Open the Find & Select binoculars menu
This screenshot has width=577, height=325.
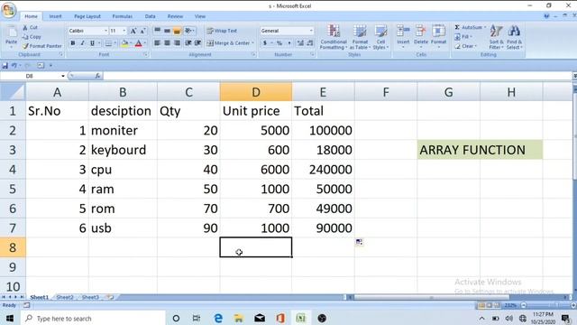[x=514, y=37]
